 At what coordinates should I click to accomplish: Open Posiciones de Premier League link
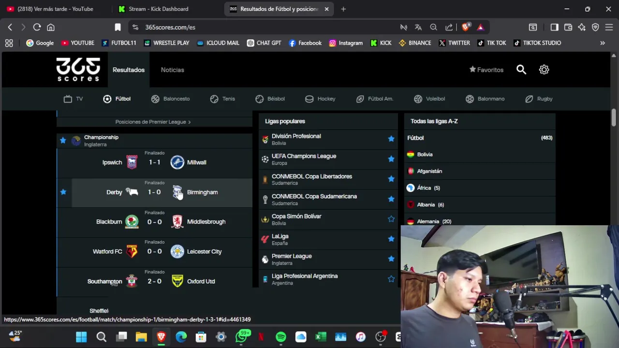(153, 122)
